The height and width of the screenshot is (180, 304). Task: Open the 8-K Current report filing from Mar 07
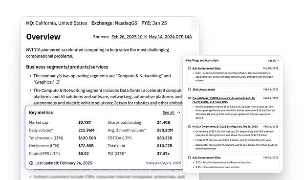point(206,68)
